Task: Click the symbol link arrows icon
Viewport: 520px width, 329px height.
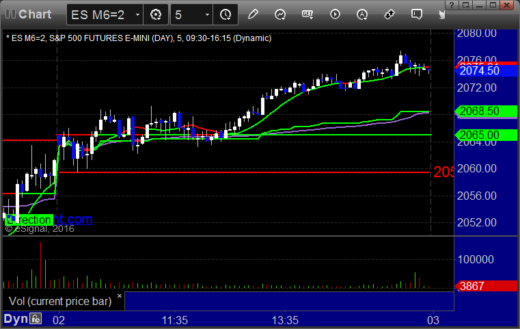Action: pyautogui.click(x=389, y=14)
